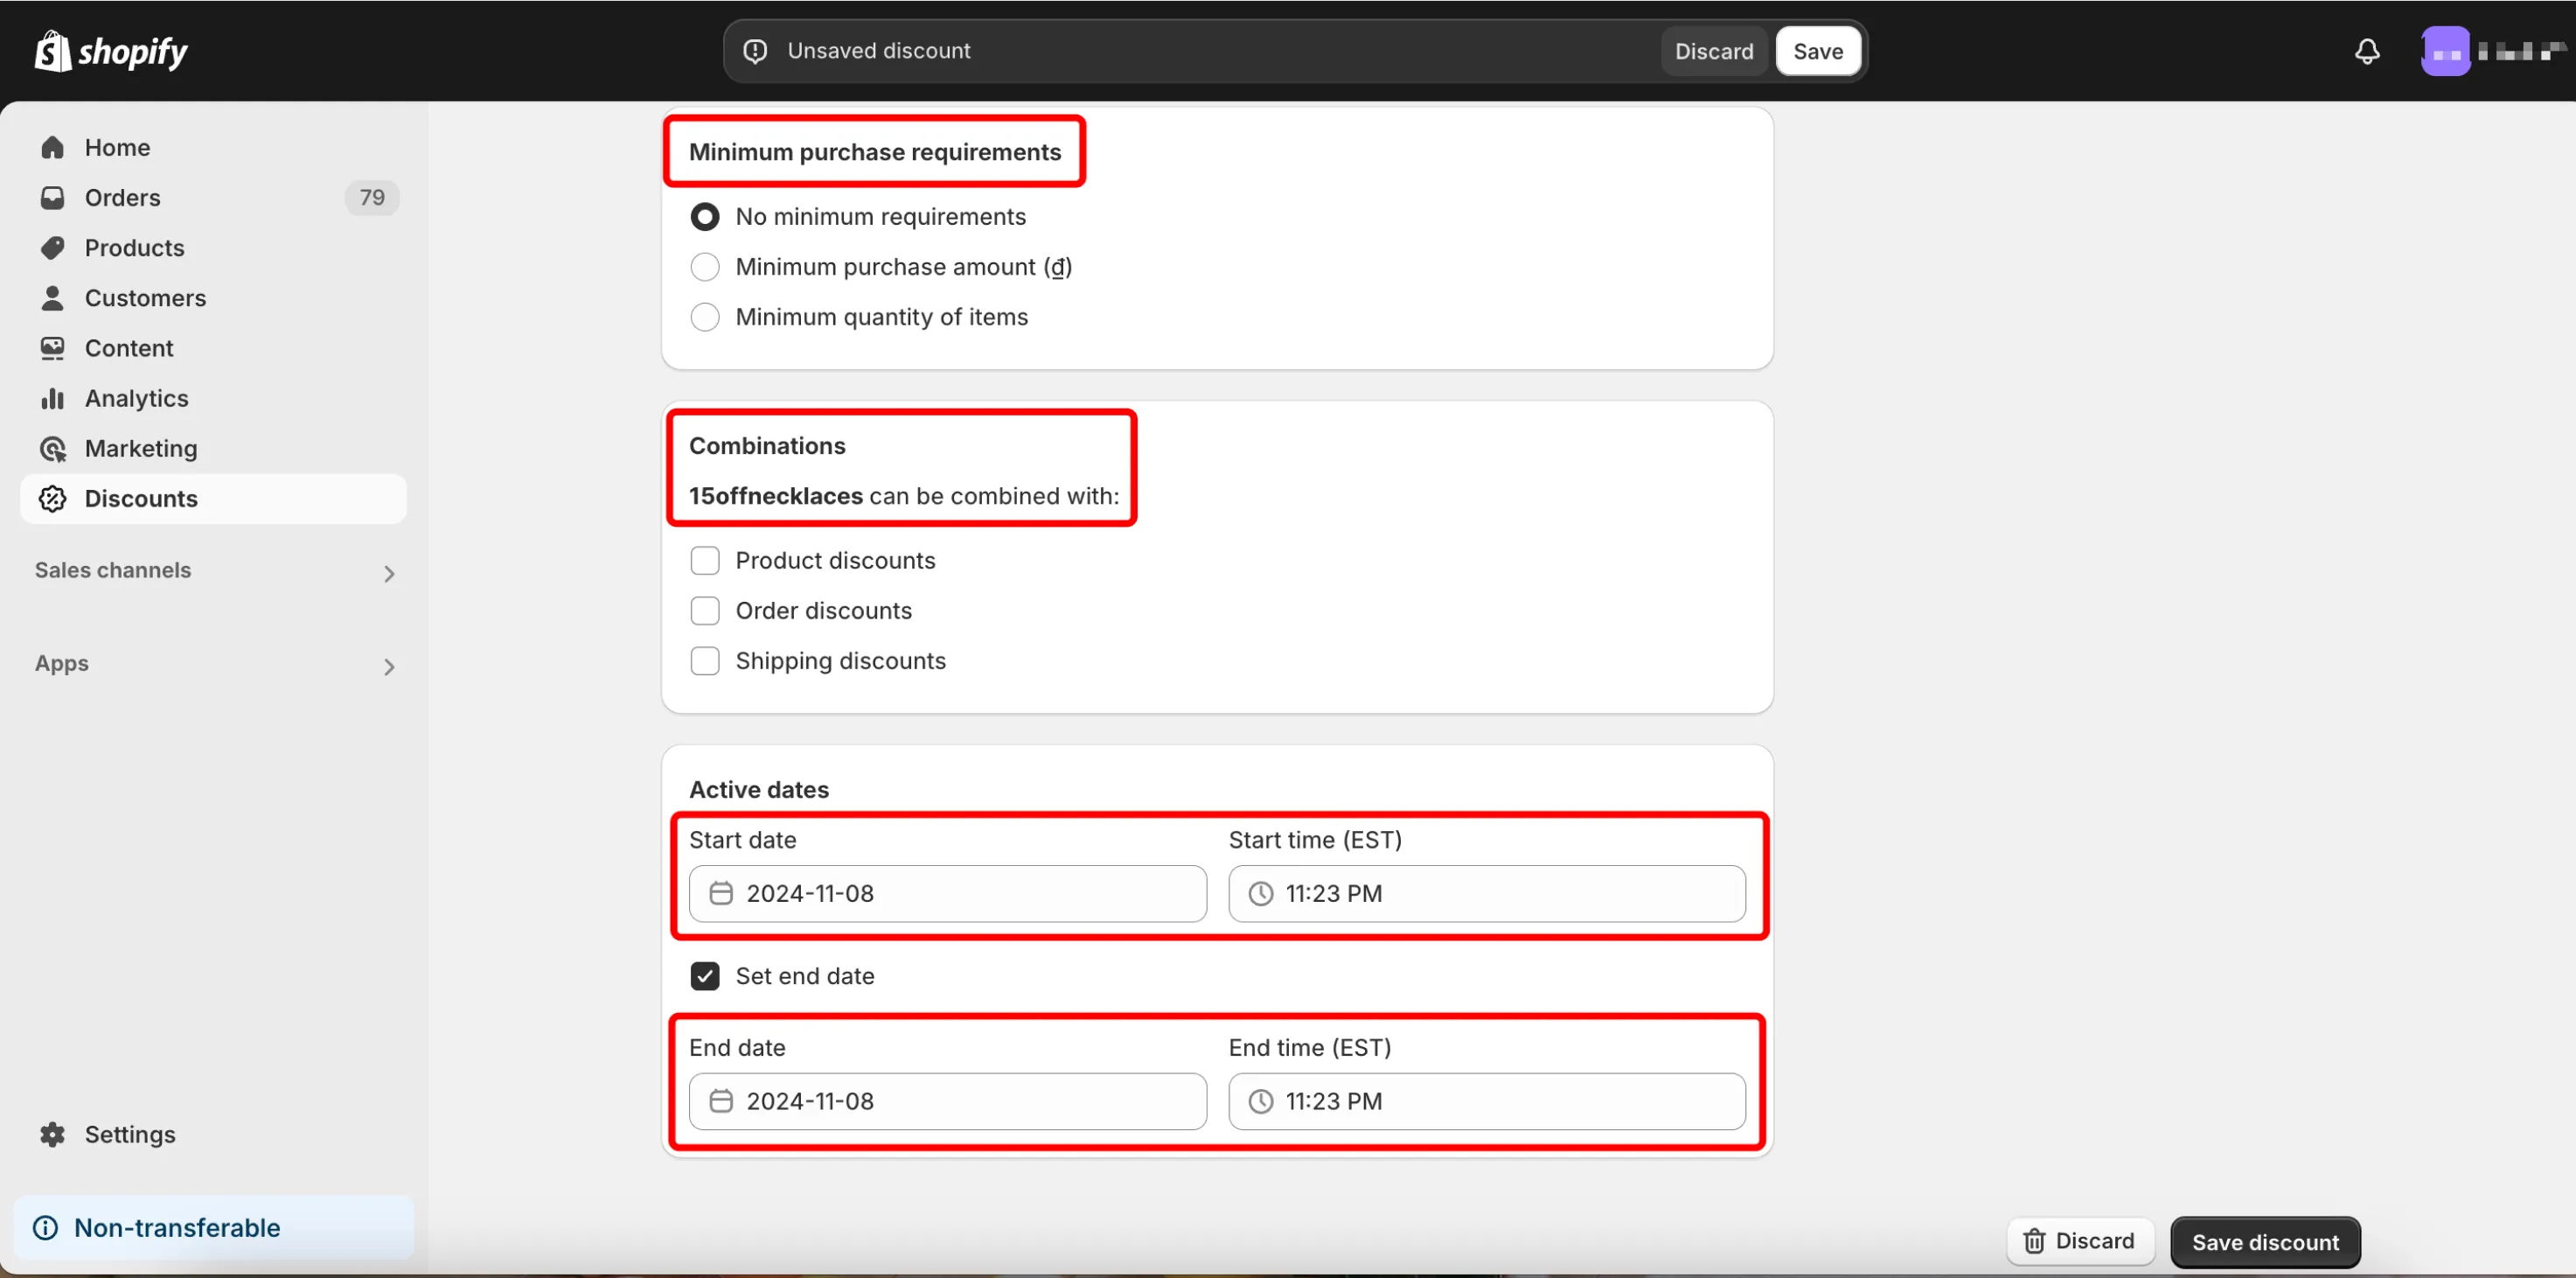2576x1278 pixels.
Task: Click the Sales channels label
Action: [x=113, y=570]
